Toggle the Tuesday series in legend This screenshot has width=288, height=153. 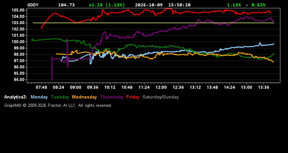click(60, 97)
